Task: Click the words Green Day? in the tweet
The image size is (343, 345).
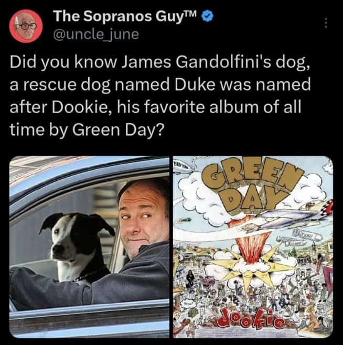Action: 118,130
